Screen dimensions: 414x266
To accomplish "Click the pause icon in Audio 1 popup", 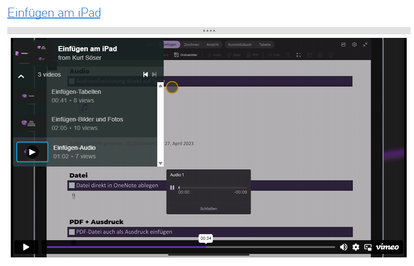I will 172,188.
